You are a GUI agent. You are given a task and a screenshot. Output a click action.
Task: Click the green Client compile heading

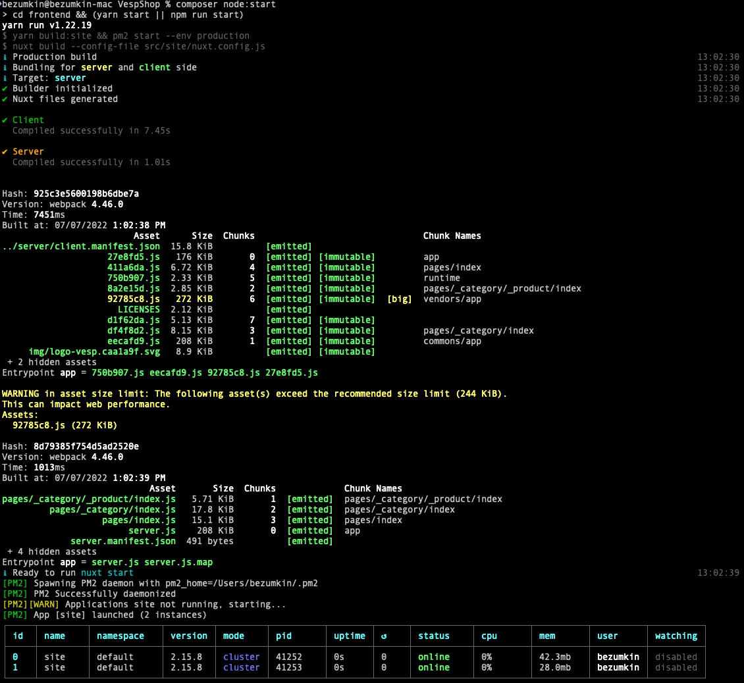[28, 120]
